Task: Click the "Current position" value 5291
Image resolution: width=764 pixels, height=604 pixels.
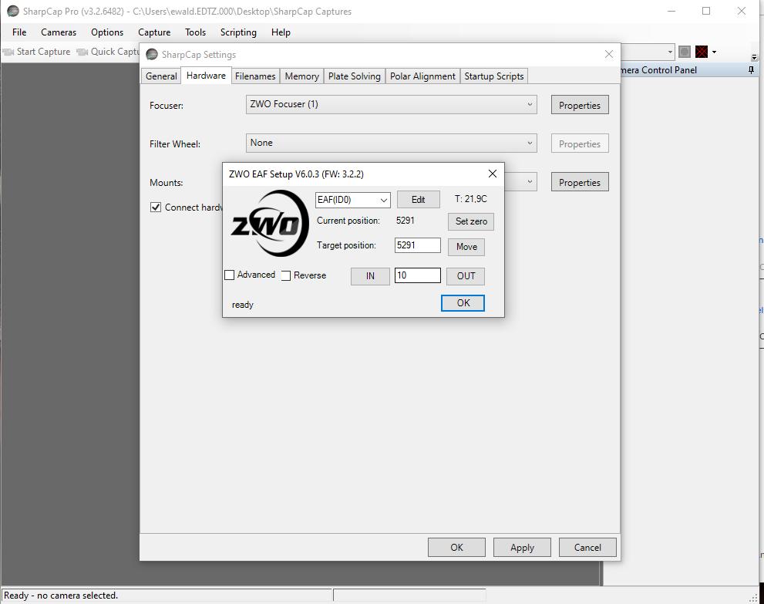Action: 406,221
